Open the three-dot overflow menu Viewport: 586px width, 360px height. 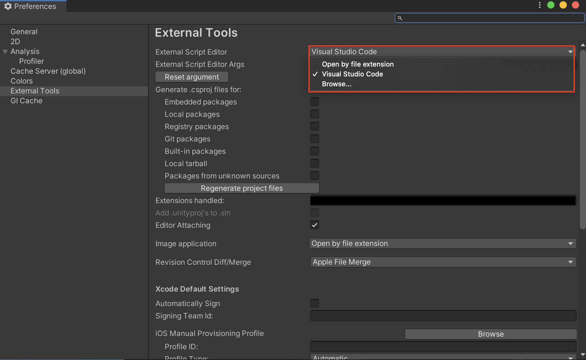coord(539,5)
